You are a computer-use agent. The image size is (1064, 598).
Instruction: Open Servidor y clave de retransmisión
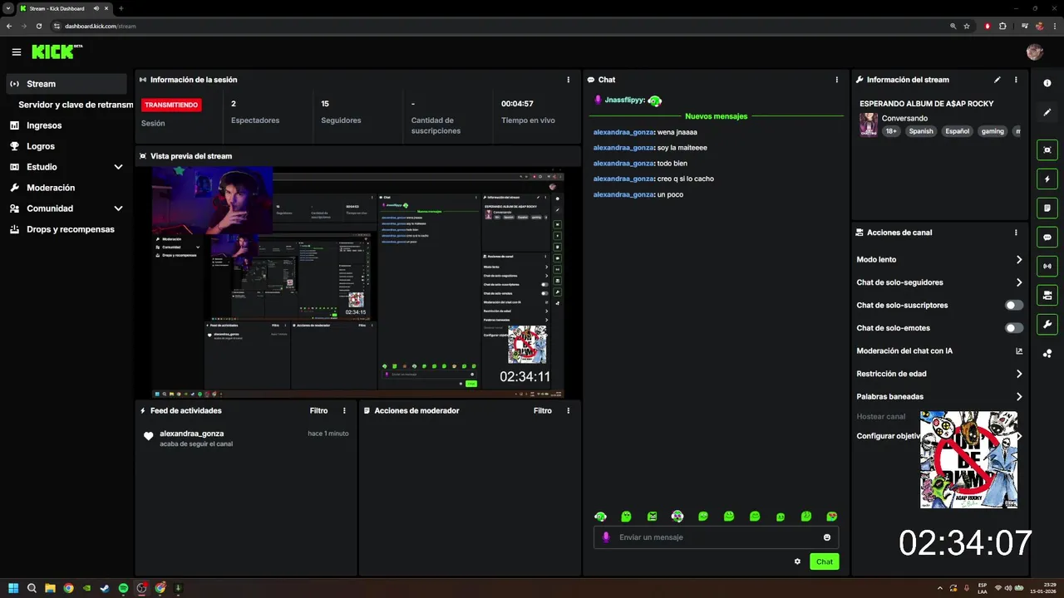click(x=76, y=105)
